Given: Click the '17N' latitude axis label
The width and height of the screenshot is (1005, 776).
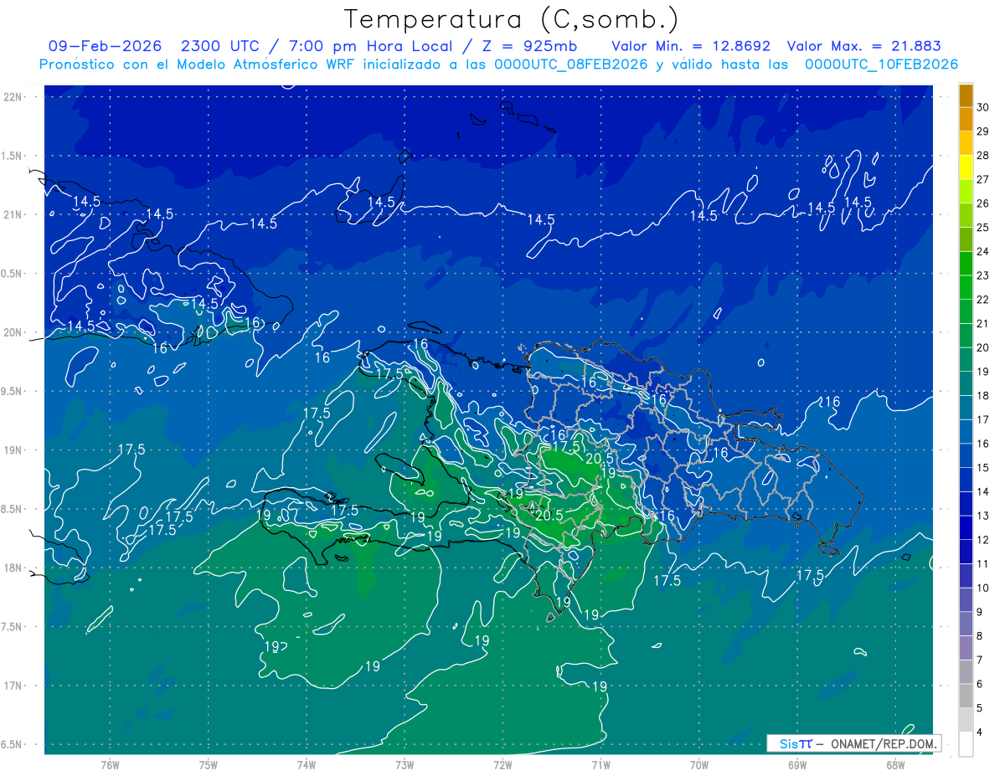Looking at the screenshot, I should (x=14, y=686).
